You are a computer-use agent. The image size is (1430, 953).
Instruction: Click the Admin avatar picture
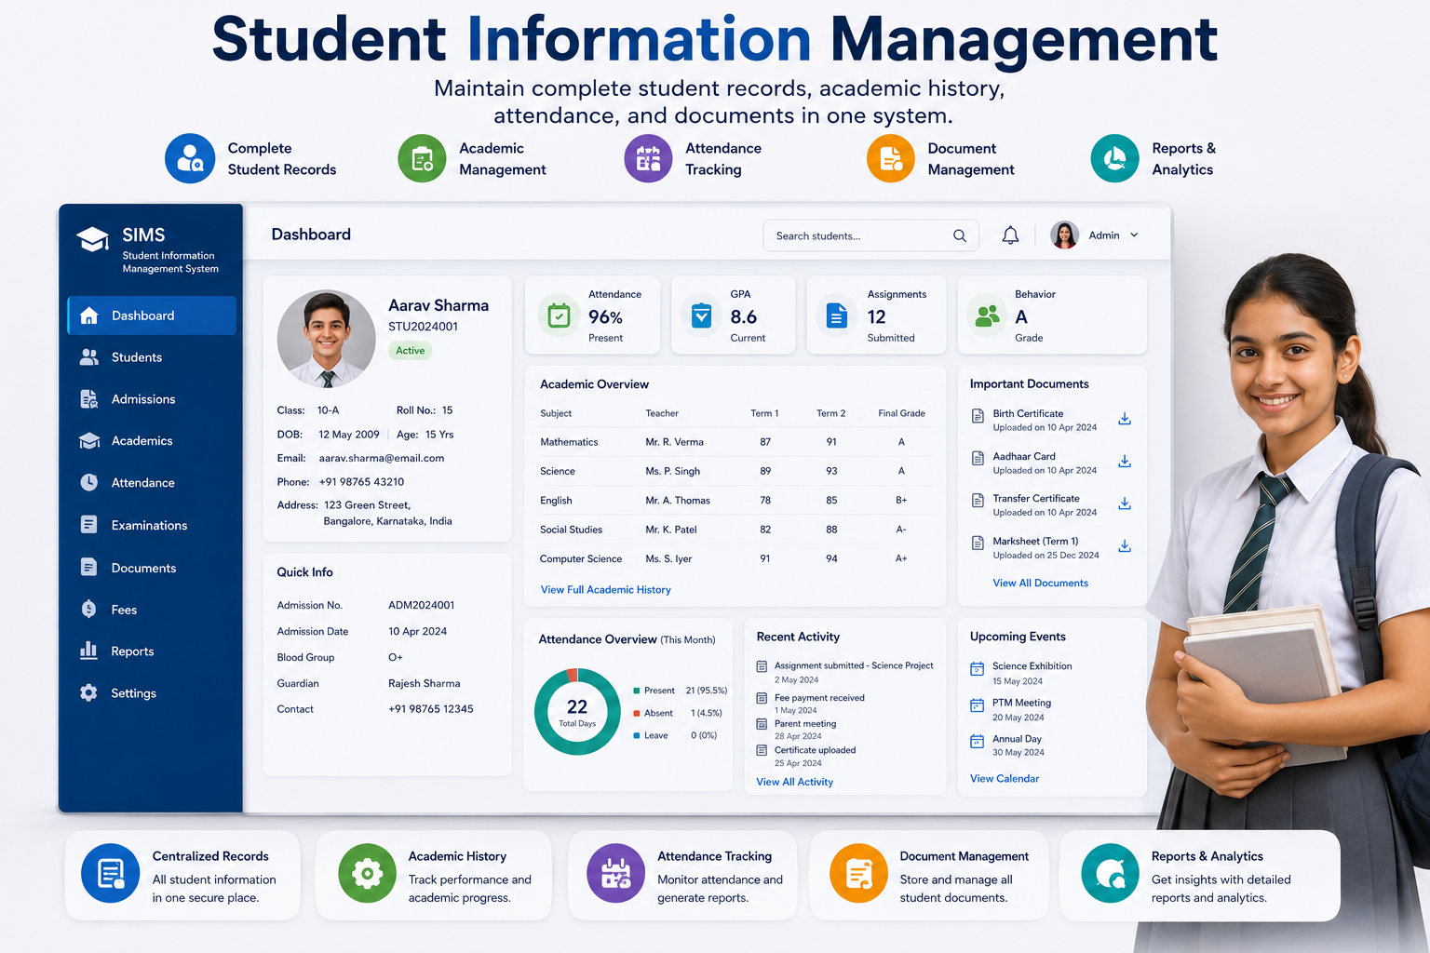tap(1064, 235)
